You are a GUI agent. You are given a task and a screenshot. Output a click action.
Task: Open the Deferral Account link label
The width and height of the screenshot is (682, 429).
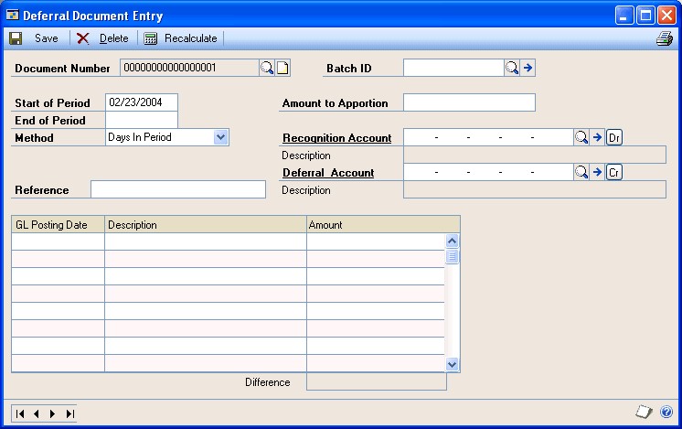pos(328,173)
